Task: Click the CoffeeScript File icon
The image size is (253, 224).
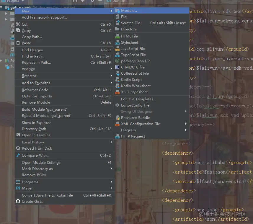Action: 117,73
